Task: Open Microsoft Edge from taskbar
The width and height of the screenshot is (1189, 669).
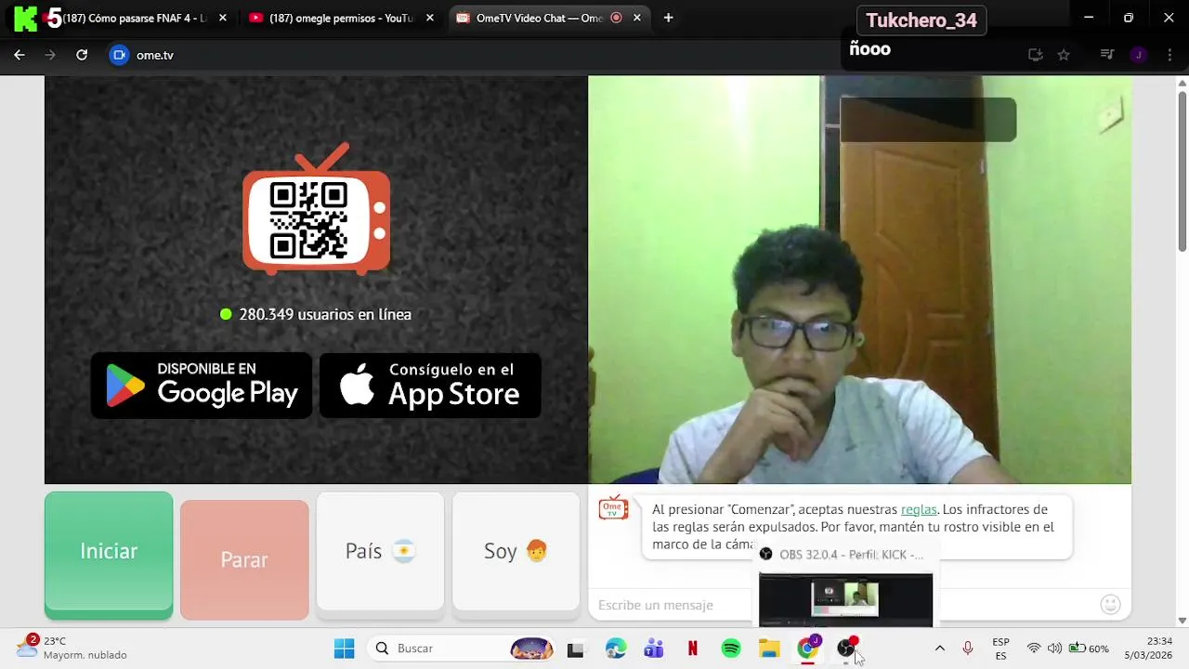Action: tap(615, 649)
